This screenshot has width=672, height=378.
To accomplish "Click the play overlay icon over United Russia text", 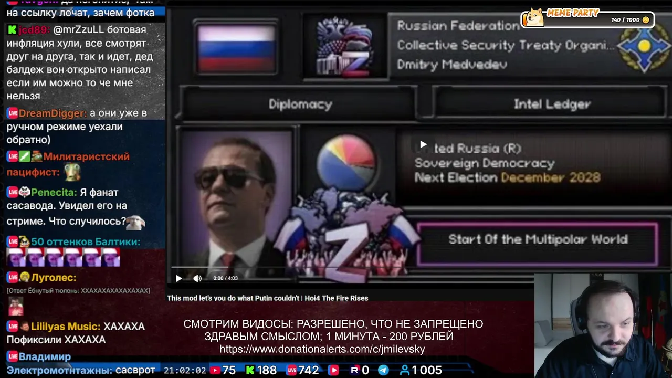I will click(423, 145).
